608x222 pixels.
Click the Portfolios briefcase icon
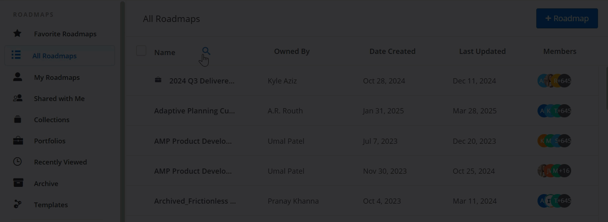18,141
